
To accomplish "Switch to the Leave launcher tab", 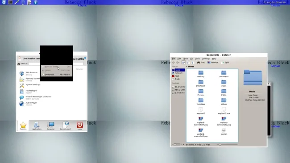I will [80, 126].
